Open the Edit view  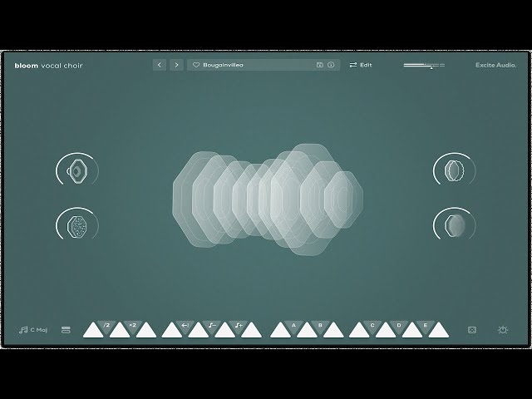pos(361,65)
